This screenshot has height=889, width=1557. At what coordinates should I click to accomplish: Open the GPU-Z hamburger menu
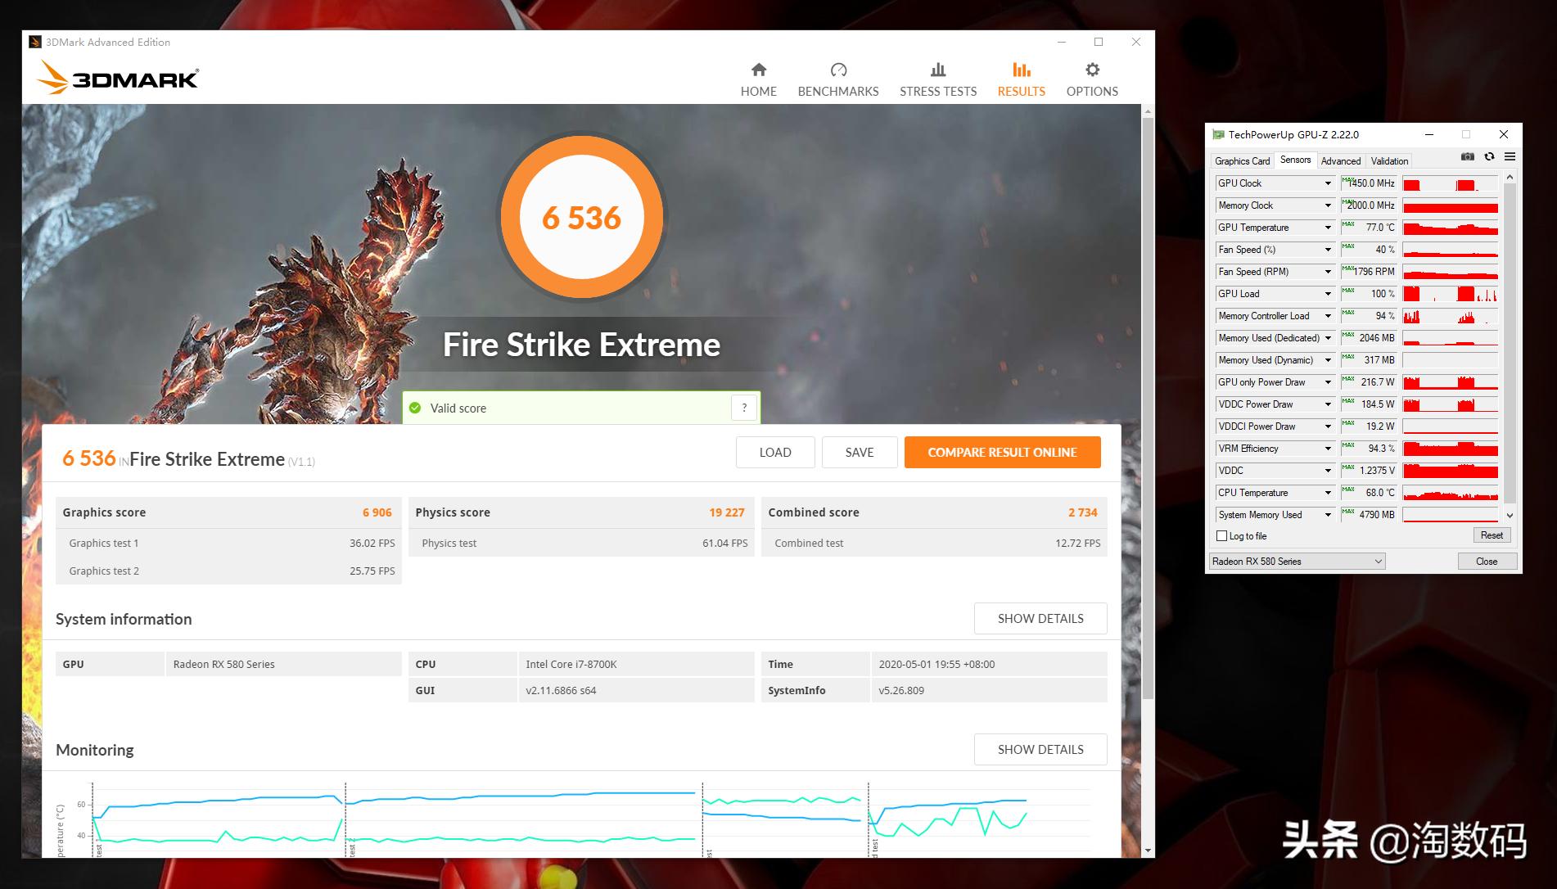[x=1510, y=157]
